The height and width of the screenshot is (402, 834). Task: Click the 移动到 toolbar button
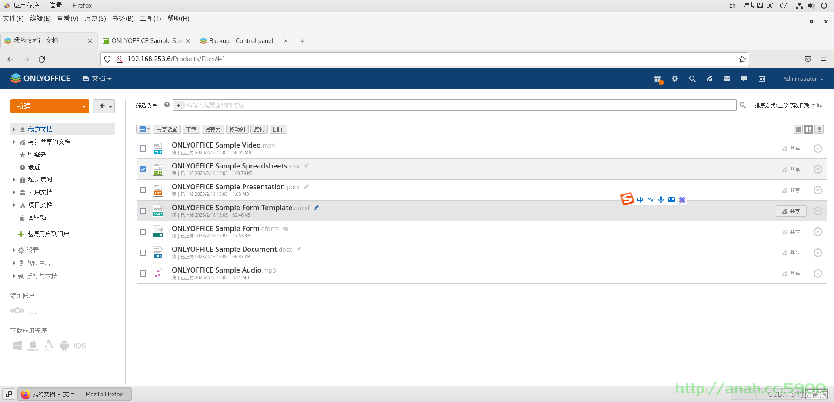(237, 129)
